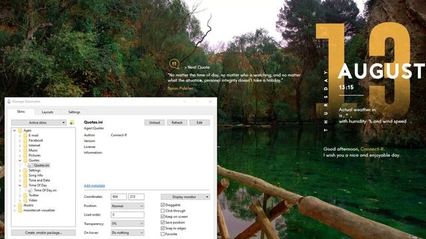The height and width of the screenshot is (239, 426).
Task: Click the Music folder icon
Action: coord(25,150)
